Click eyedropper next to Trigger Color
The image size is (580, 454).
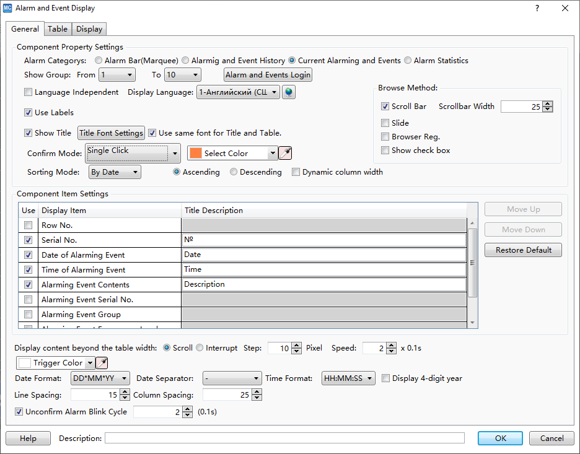tap(102, 363)
